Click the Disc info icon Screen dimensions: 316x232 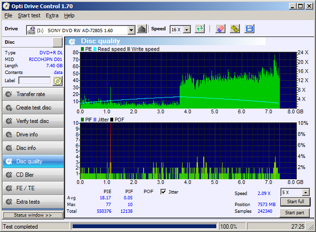[x=9, y=148]
